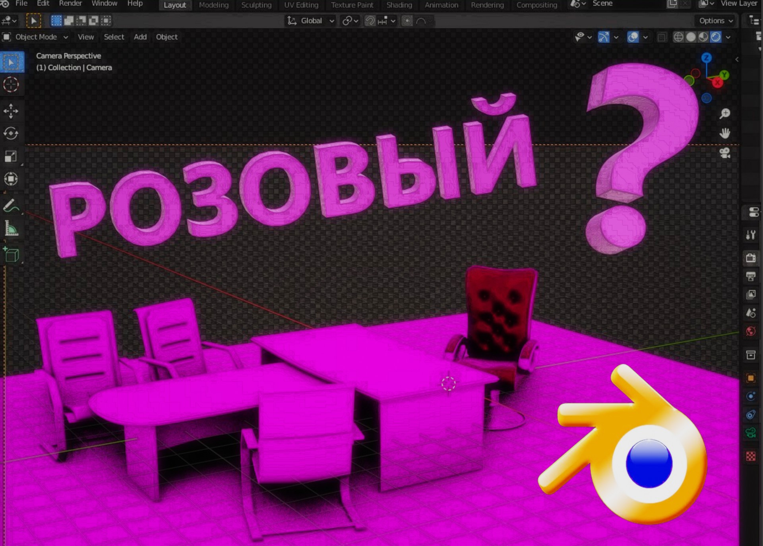Switch to the Sculpting workspace tab
This screenshot has width=763, height=546.
pyautogui.click(x=256, y=5)
